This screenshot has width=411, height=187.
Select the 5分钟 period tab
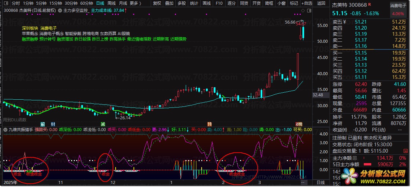pyautogui.click(x=41, y=3)
